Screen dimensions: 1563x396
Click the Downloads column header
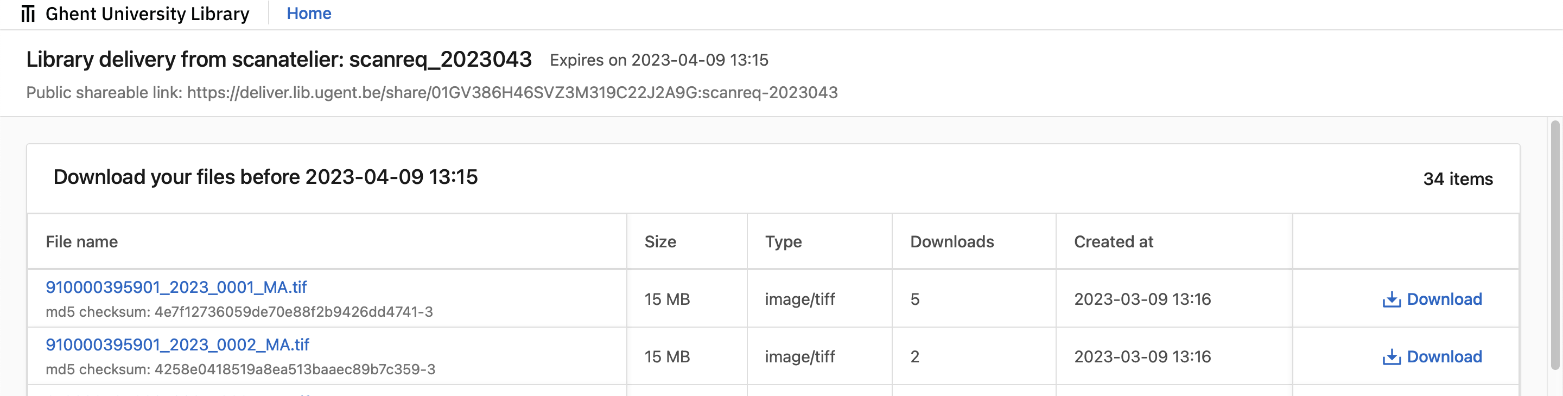click(x=951, y=241)
